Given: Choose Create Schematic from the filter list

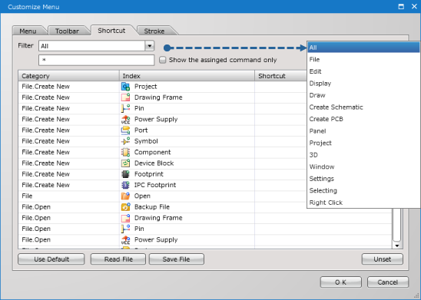Looking at the screenshot, I should coord(363,107).
